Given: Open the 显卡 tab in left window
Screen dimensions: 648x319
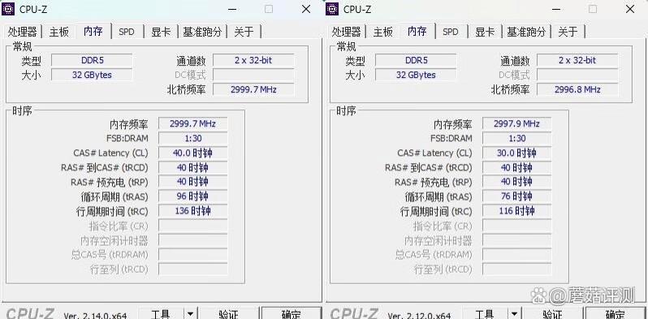Looking at the screenshot, I should point(161,32).
